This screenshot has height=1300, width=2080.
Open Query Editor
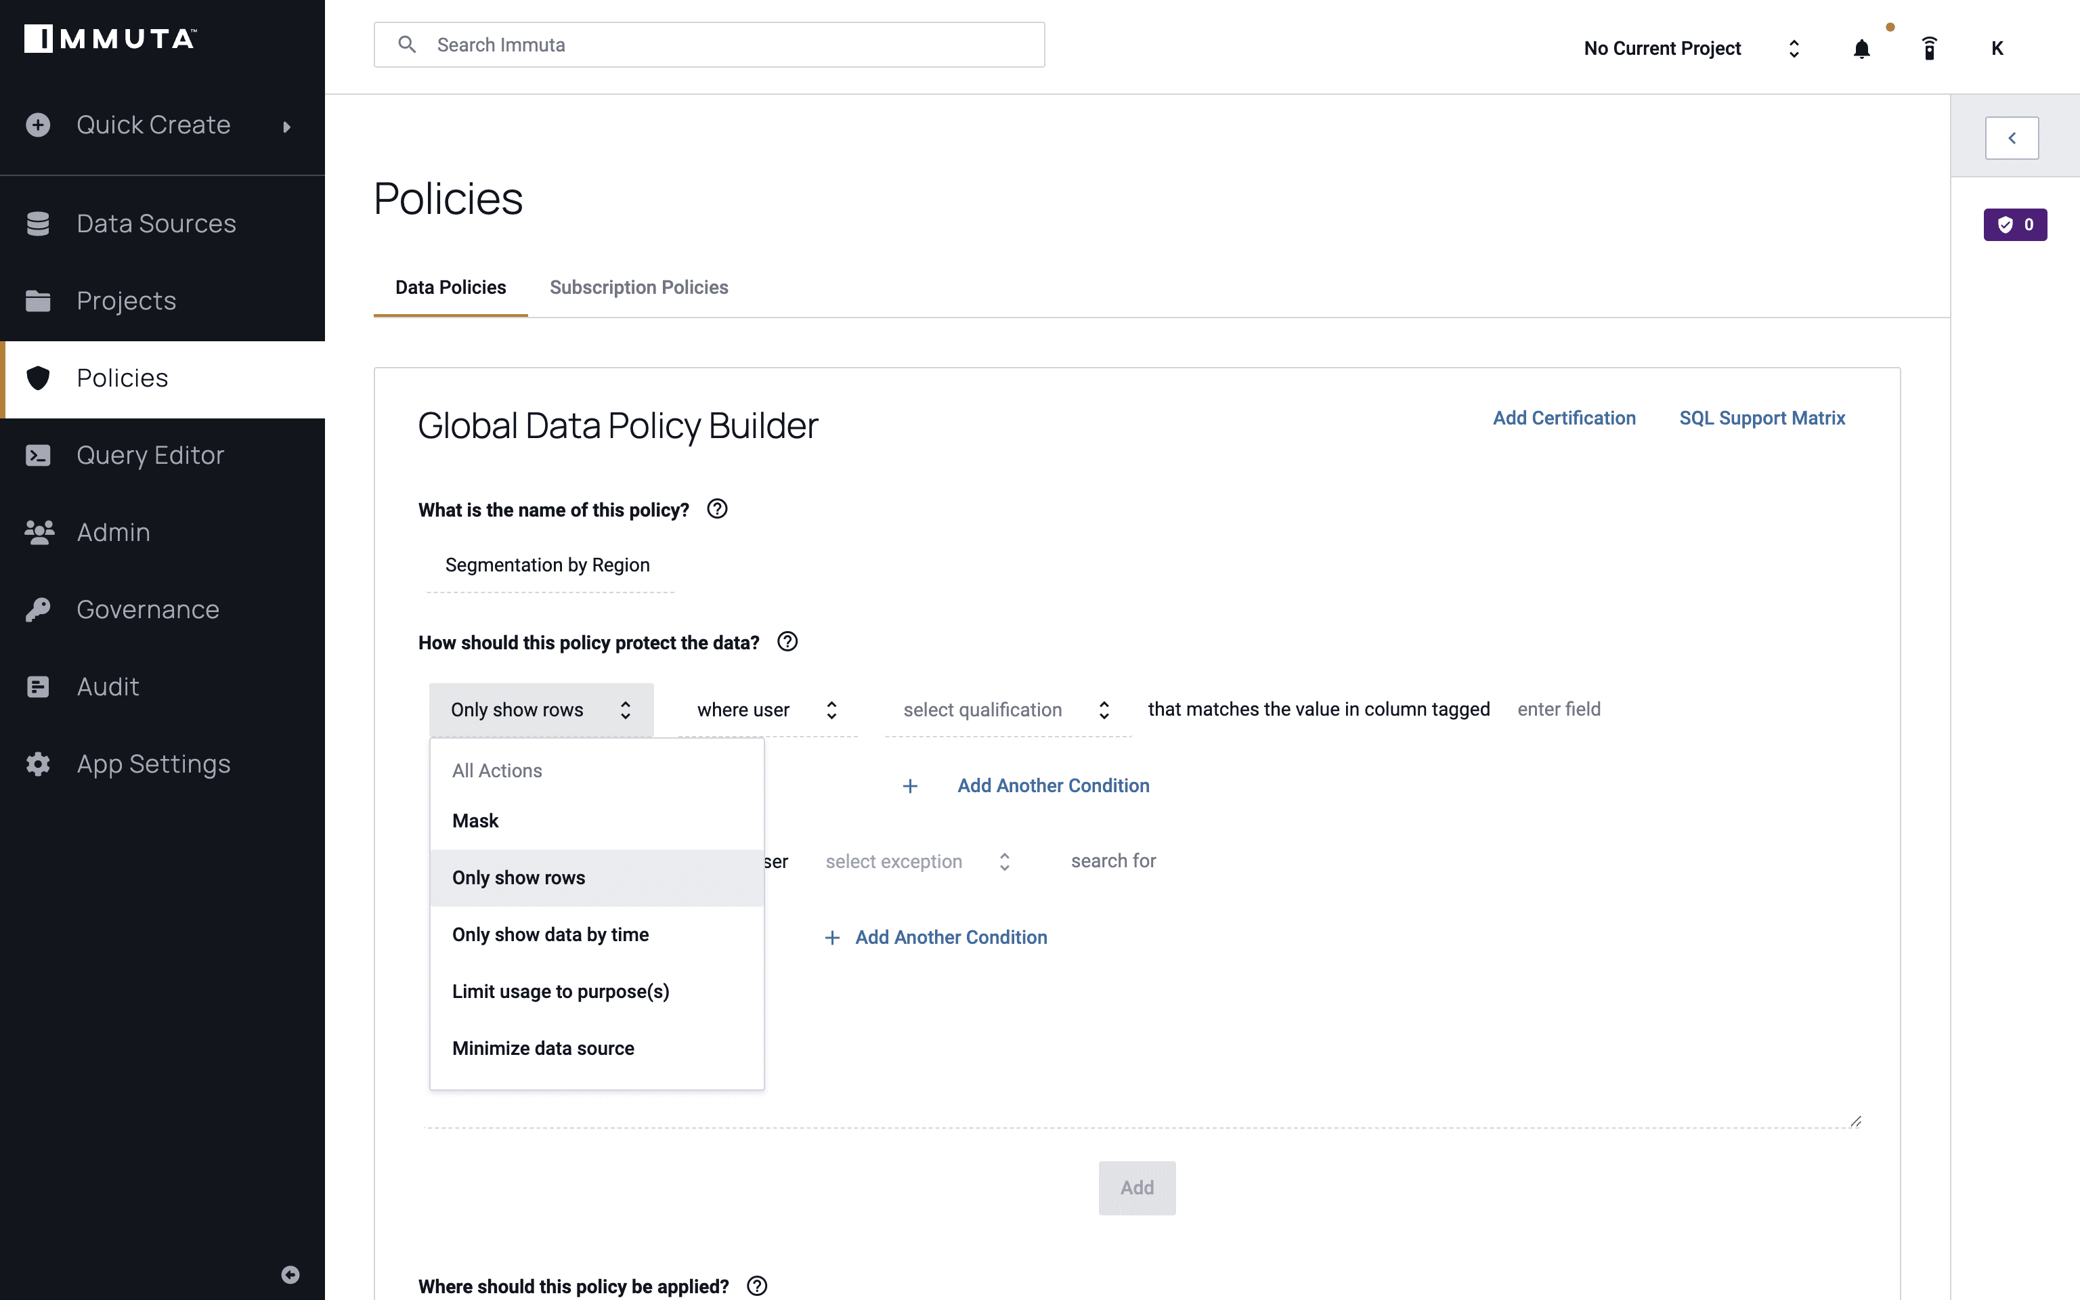point(162,456)
